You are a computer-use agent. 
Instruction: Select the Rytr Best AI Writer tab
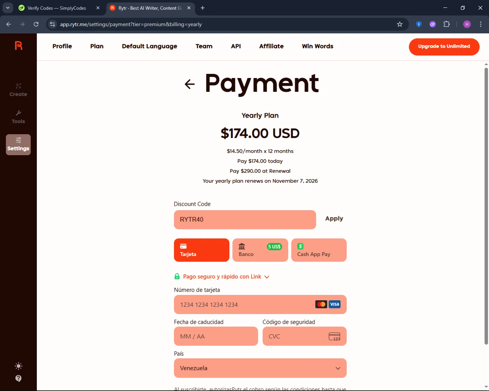pos(150,8)
